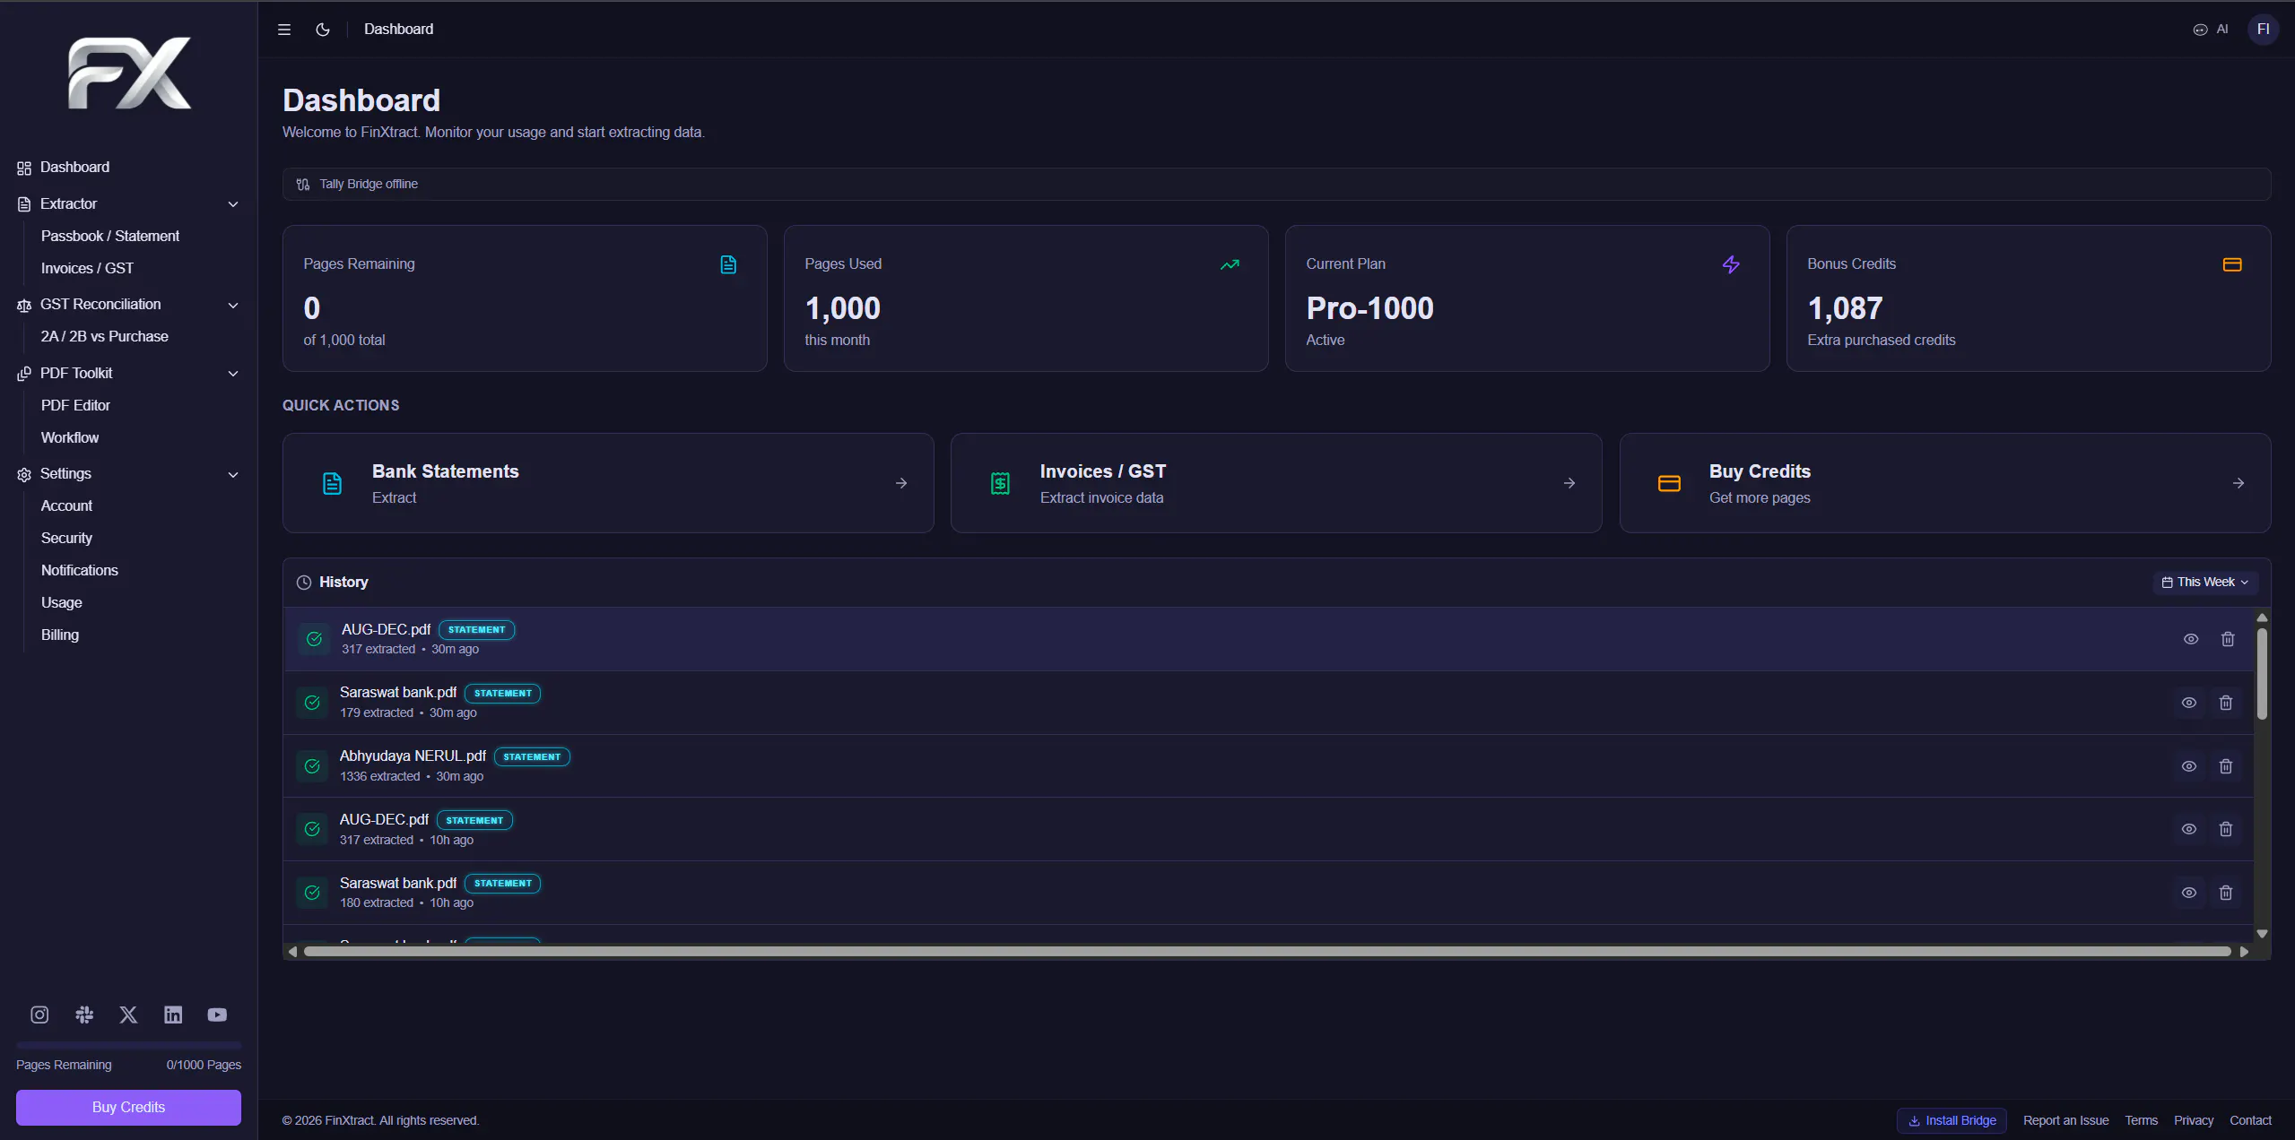Click the Invoices / GST arrow
Viewport: 2295px width, 1140px height.
[x=1569, y=484]
